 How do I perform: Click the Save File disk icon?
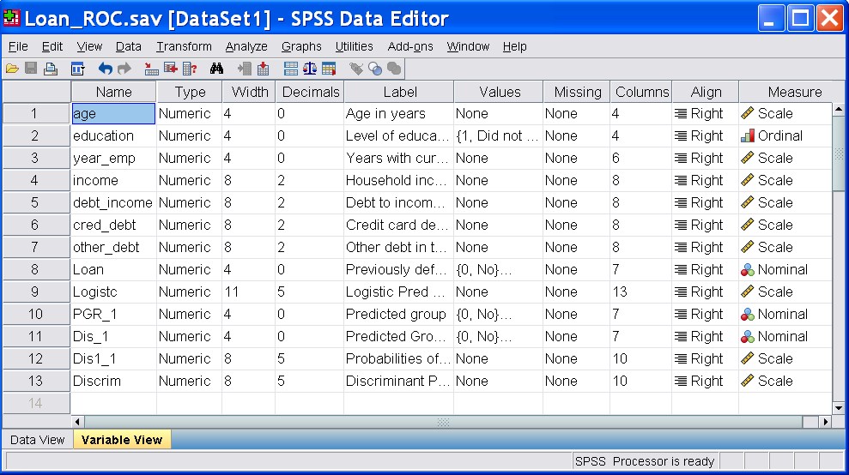tap(31, 69)
